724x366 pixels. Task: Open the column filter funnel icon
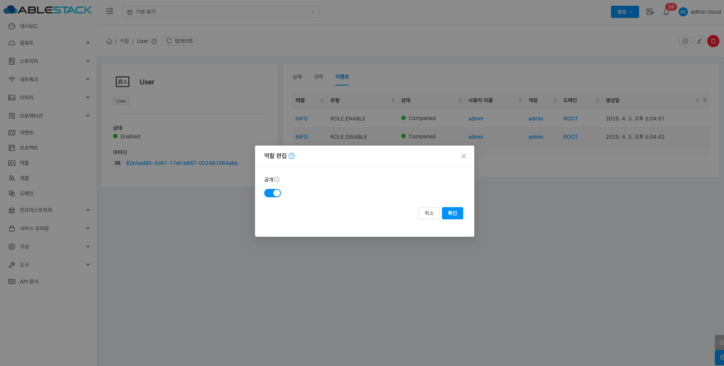[705, 100]
